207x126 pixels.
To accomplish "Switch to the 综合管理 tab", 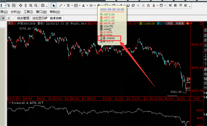I will [23, 18].
